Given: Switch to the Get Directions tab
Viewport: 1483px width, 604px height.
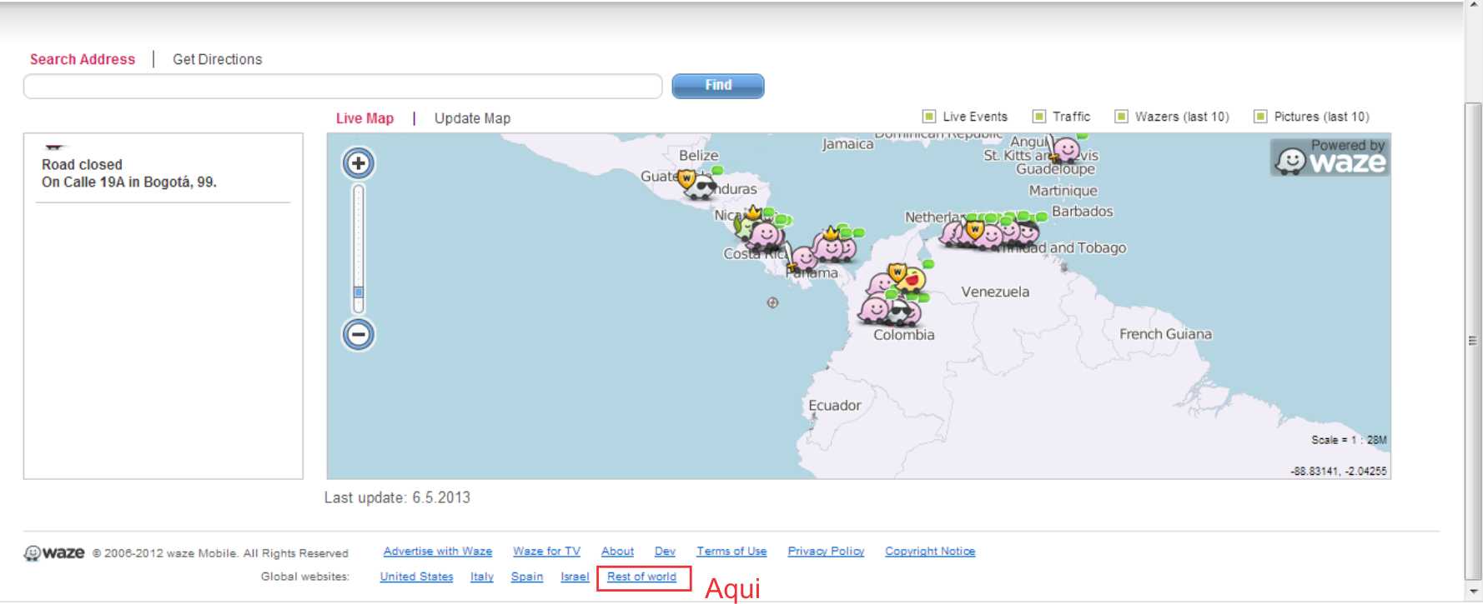Looking at the screenshot, I should [x=217, y=59].
